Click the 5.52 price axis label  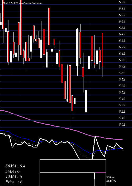[x=122, y=92]
